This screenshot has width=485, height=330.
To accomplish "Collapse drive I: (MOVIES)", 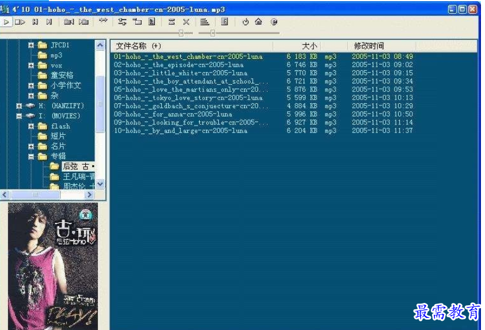I will 19,116.
